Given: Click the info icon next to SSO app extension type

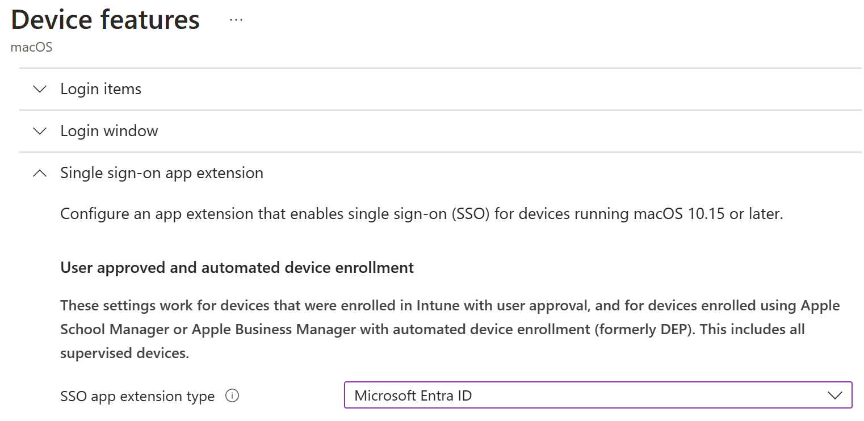Looking at the screenshot, I should point(232,396).
